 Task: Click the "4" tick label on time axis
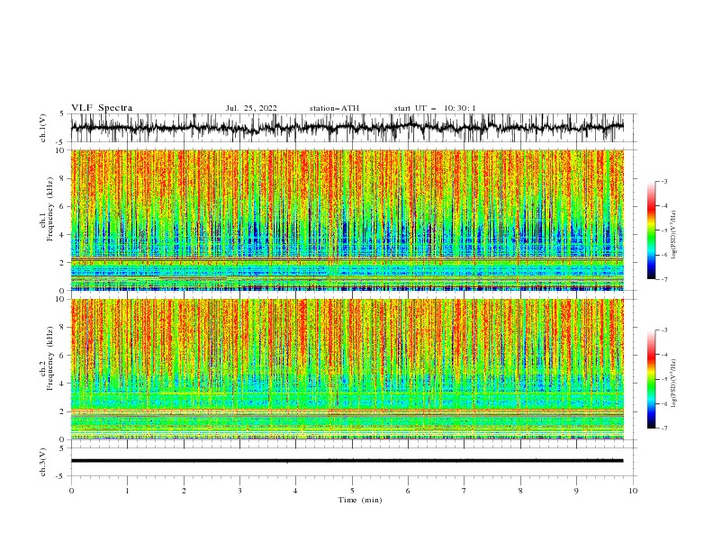[x=295, y=491]
